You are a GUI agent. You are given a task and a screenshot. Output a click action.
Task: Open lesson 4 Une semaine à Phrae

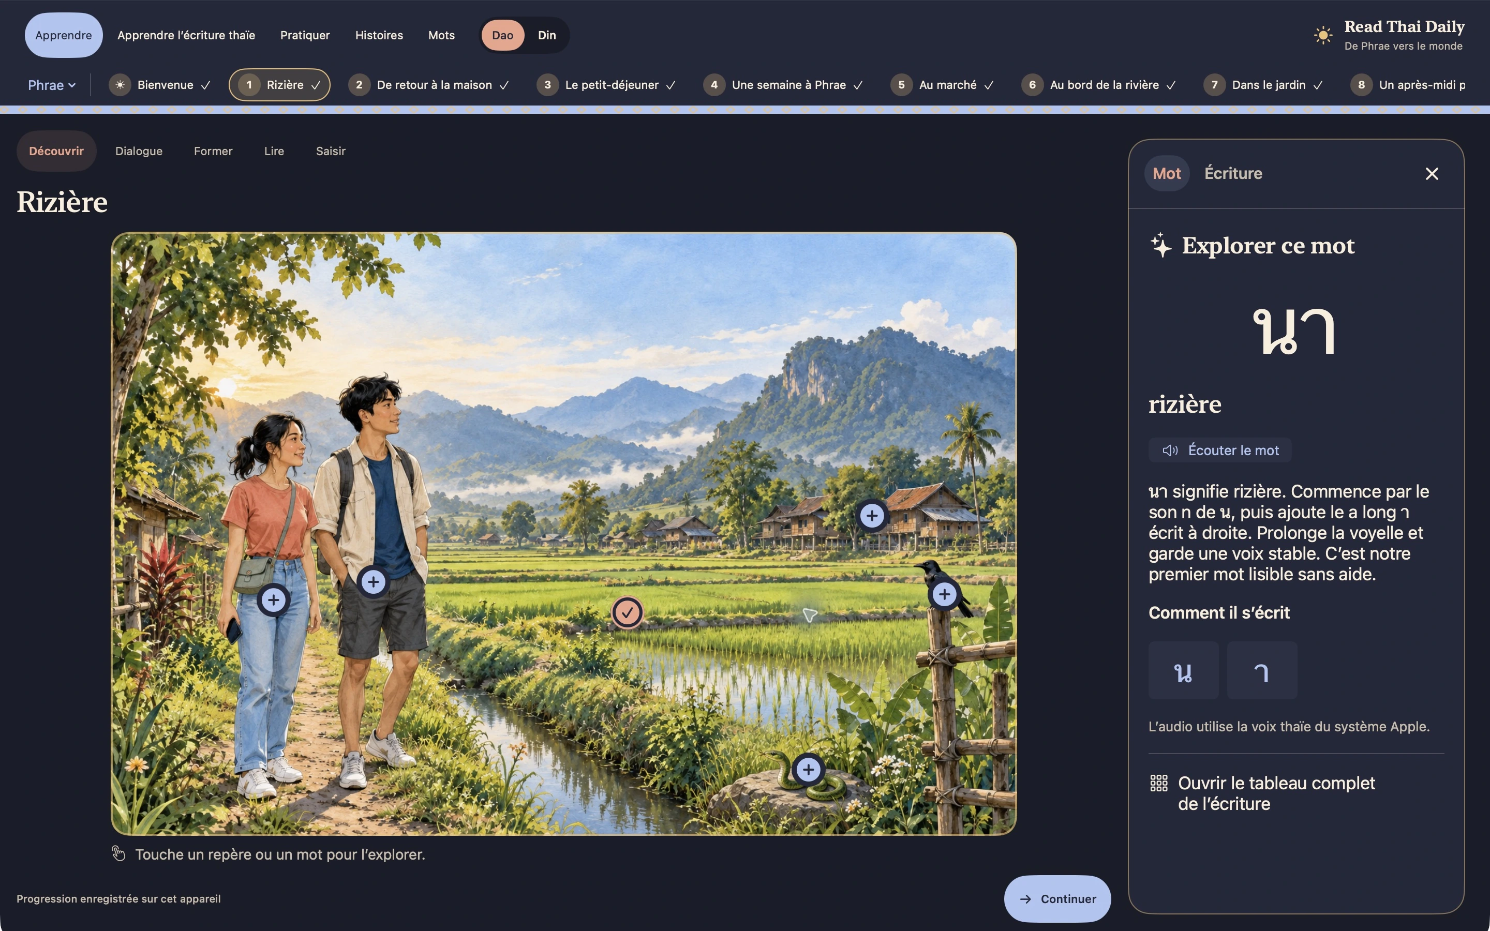coord(783,85)
